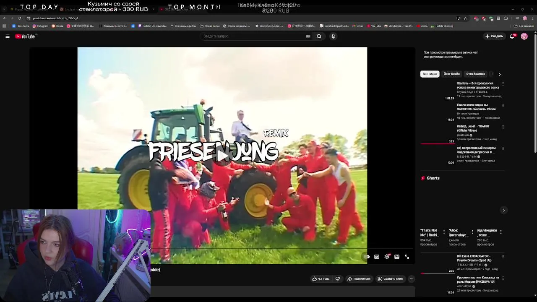Open the account avatar menu
This screenshot has width=537, height=302.
[524, 36]
